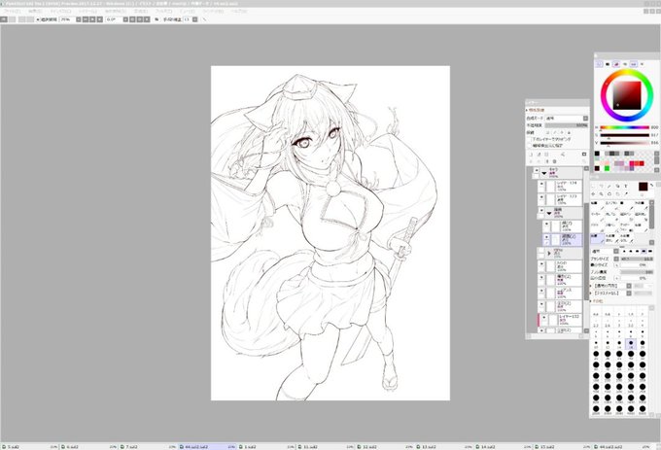
Task: Delete the selected layer with the trash icon
Action: pos(554,161)
